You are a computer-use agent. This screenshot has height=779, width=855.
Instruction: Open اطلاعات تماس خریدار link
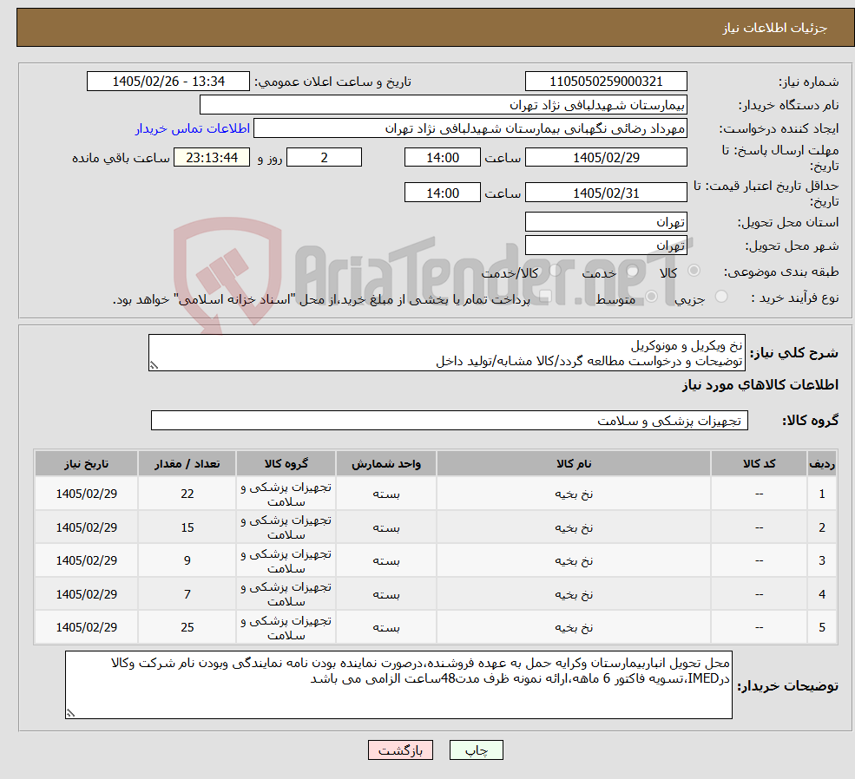(193, 128)
